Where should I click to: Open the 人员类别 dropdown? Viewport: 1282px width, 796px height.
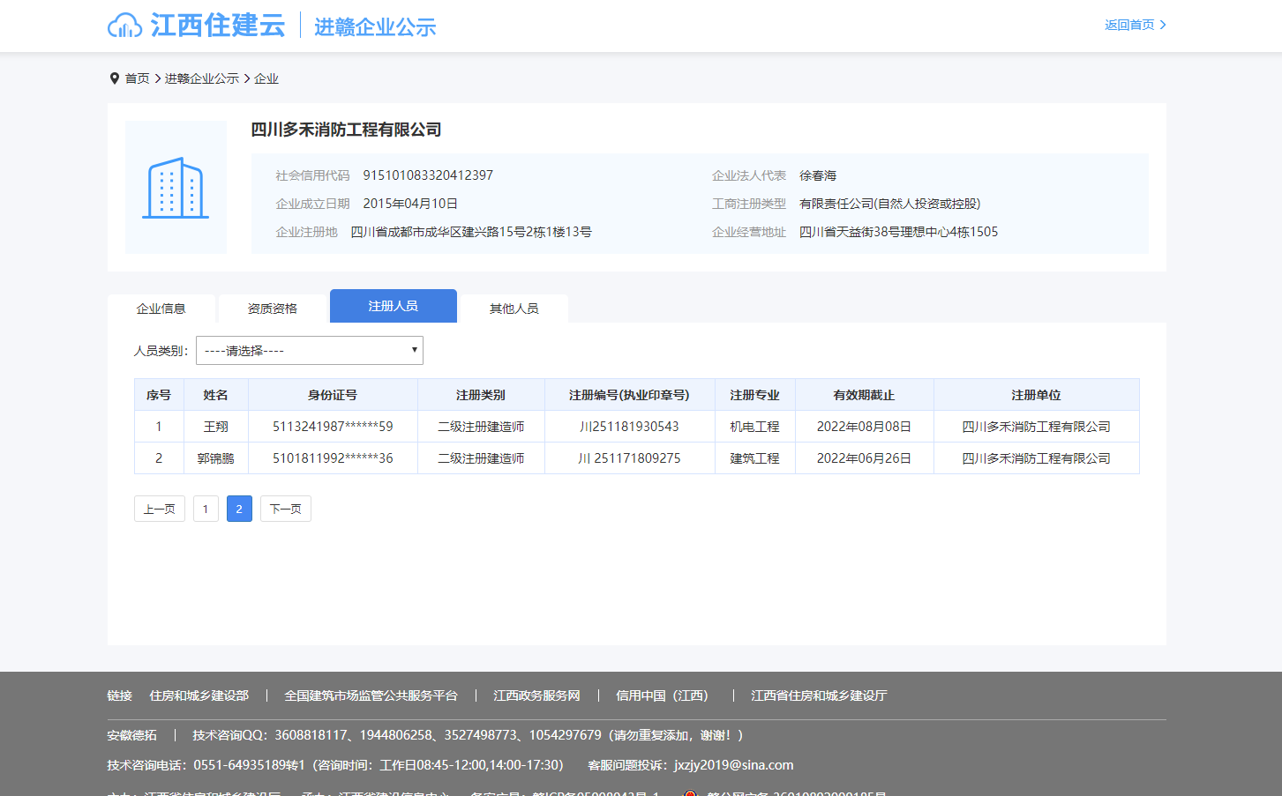click(309, 351)
